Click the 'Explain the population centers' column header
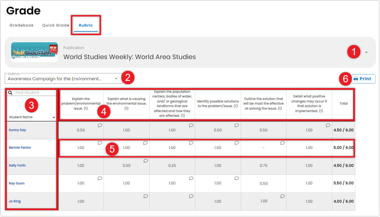Screen dimensions: 380x217 pos(172,103)
